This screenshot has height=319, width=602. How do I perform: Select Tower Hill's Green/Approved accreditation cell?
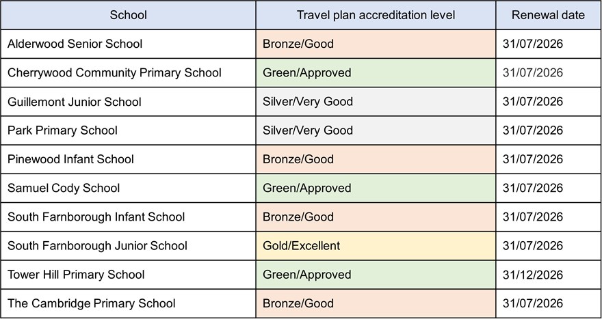307,275
